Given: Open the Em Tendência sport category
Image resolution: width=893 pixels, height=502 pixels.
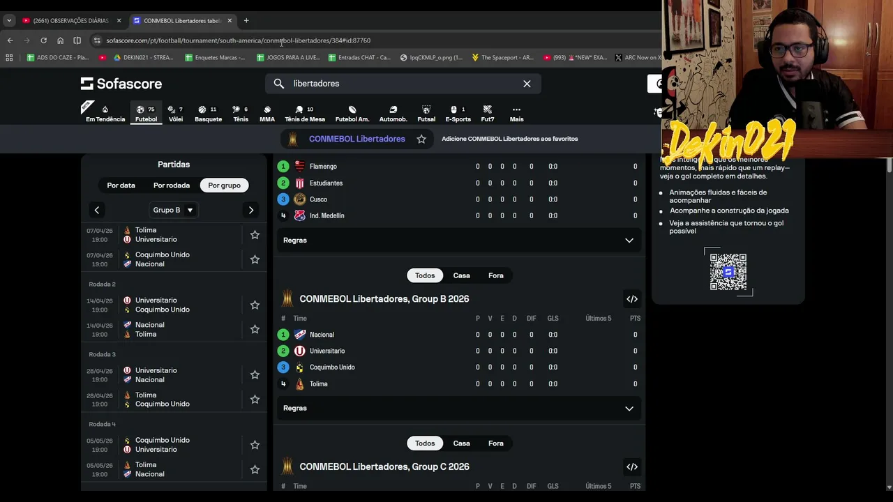Looking at the screenshot, I should (x=105, y=114).
